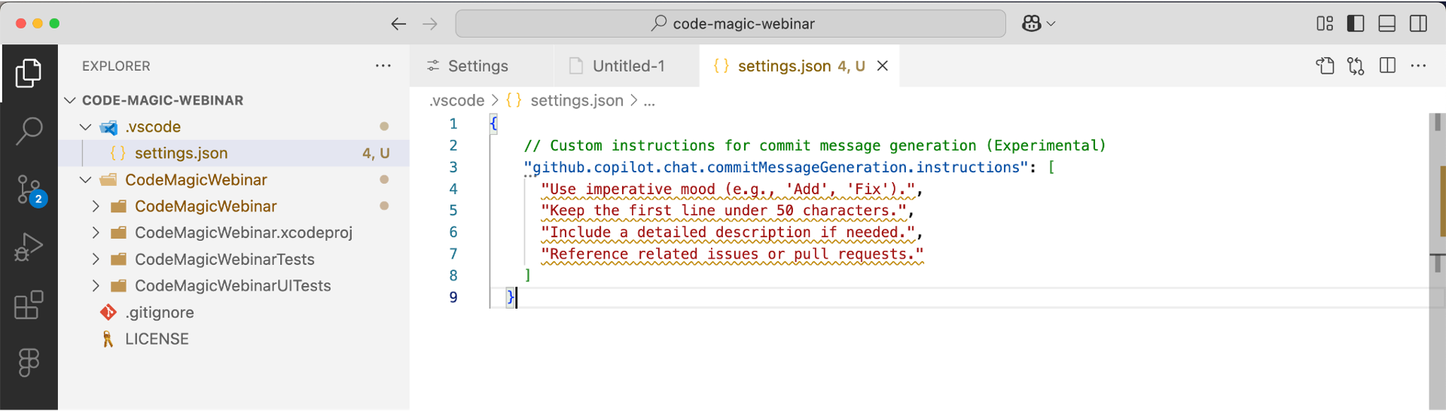Screen dimensions: 1446x411
Task: Go back using the left arrow
Action: point(398,24)
